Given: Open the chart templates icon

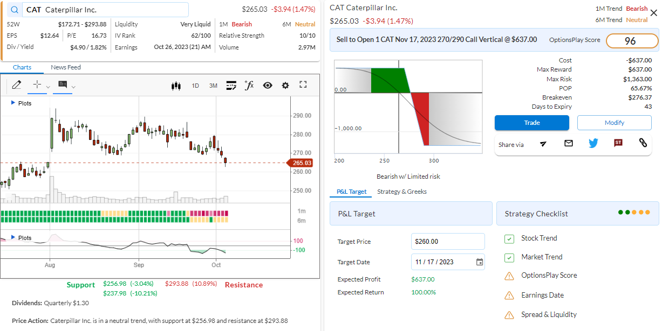Looking at the screenshot, I should [x=231, y=85].
